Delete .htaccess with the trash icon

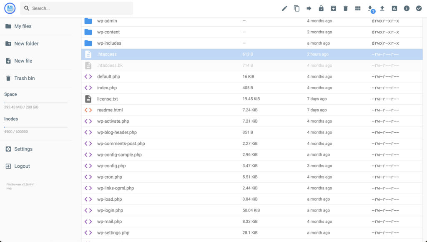click(x=345, y=8)
